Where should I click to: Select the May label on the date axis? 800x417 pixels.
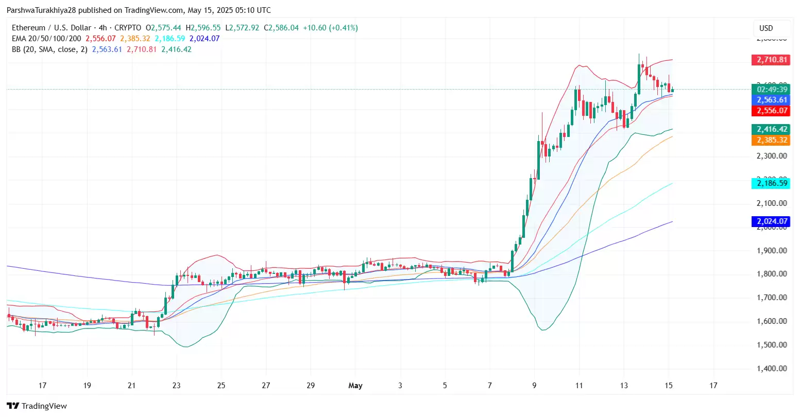355,385
